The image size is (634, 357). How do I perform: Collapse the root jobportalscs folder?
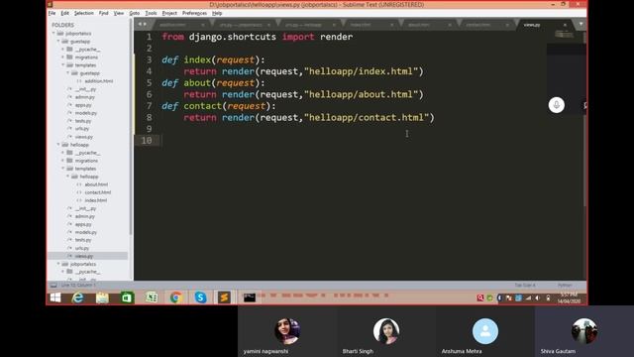point(53,33)
